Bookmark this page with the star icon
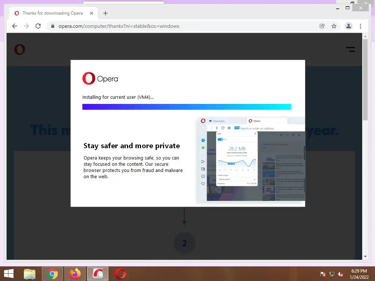The image size is (375, 281). [334, 26]
